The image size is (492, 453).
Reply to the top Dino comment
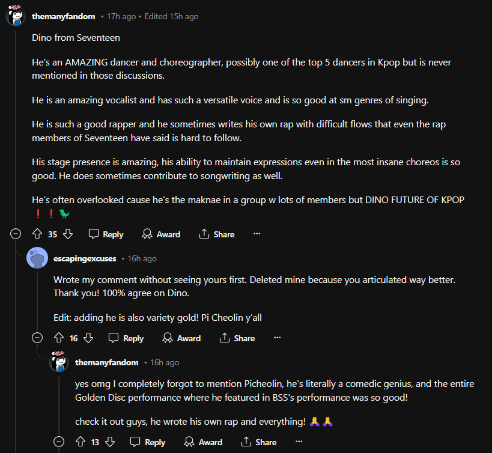click(x=106, y=234)
